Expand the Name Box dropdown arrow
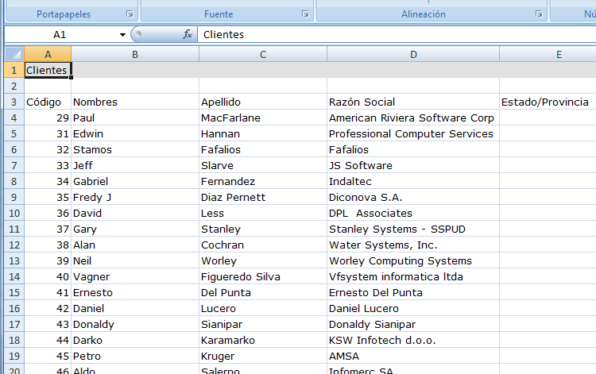 coord(122,35)
